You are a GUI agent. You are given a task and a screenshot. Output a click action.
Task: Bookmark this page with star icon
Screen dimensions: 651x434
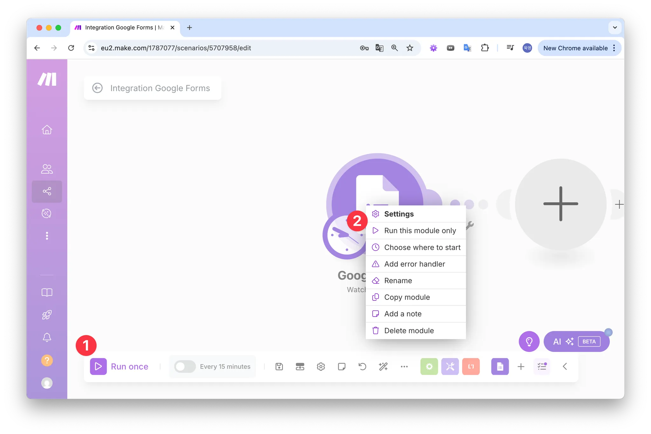click(x=410, y=48)
